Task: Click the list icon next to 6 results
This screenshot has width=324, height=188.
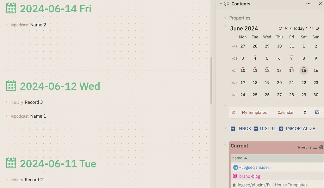Action: (315, 147)
